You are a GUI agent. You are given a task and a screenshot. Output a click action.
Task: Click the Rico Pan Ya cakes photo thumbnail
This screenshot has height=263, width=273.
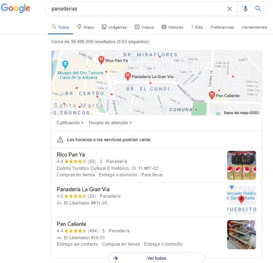(x=242, y=165)
